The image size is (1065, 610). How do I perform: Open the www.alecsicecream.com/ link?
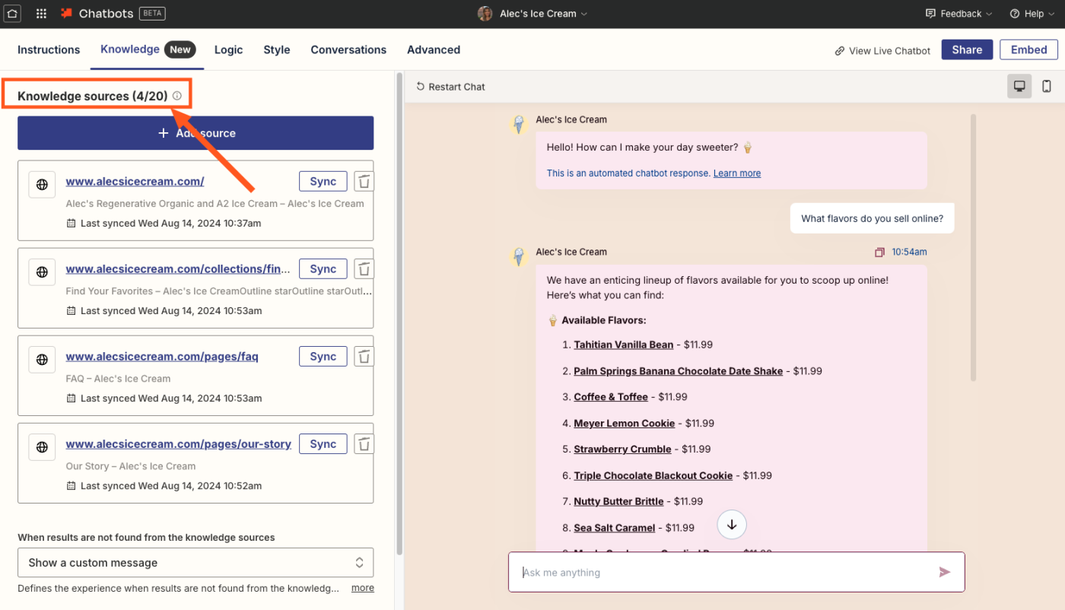[x=135, y=182]
